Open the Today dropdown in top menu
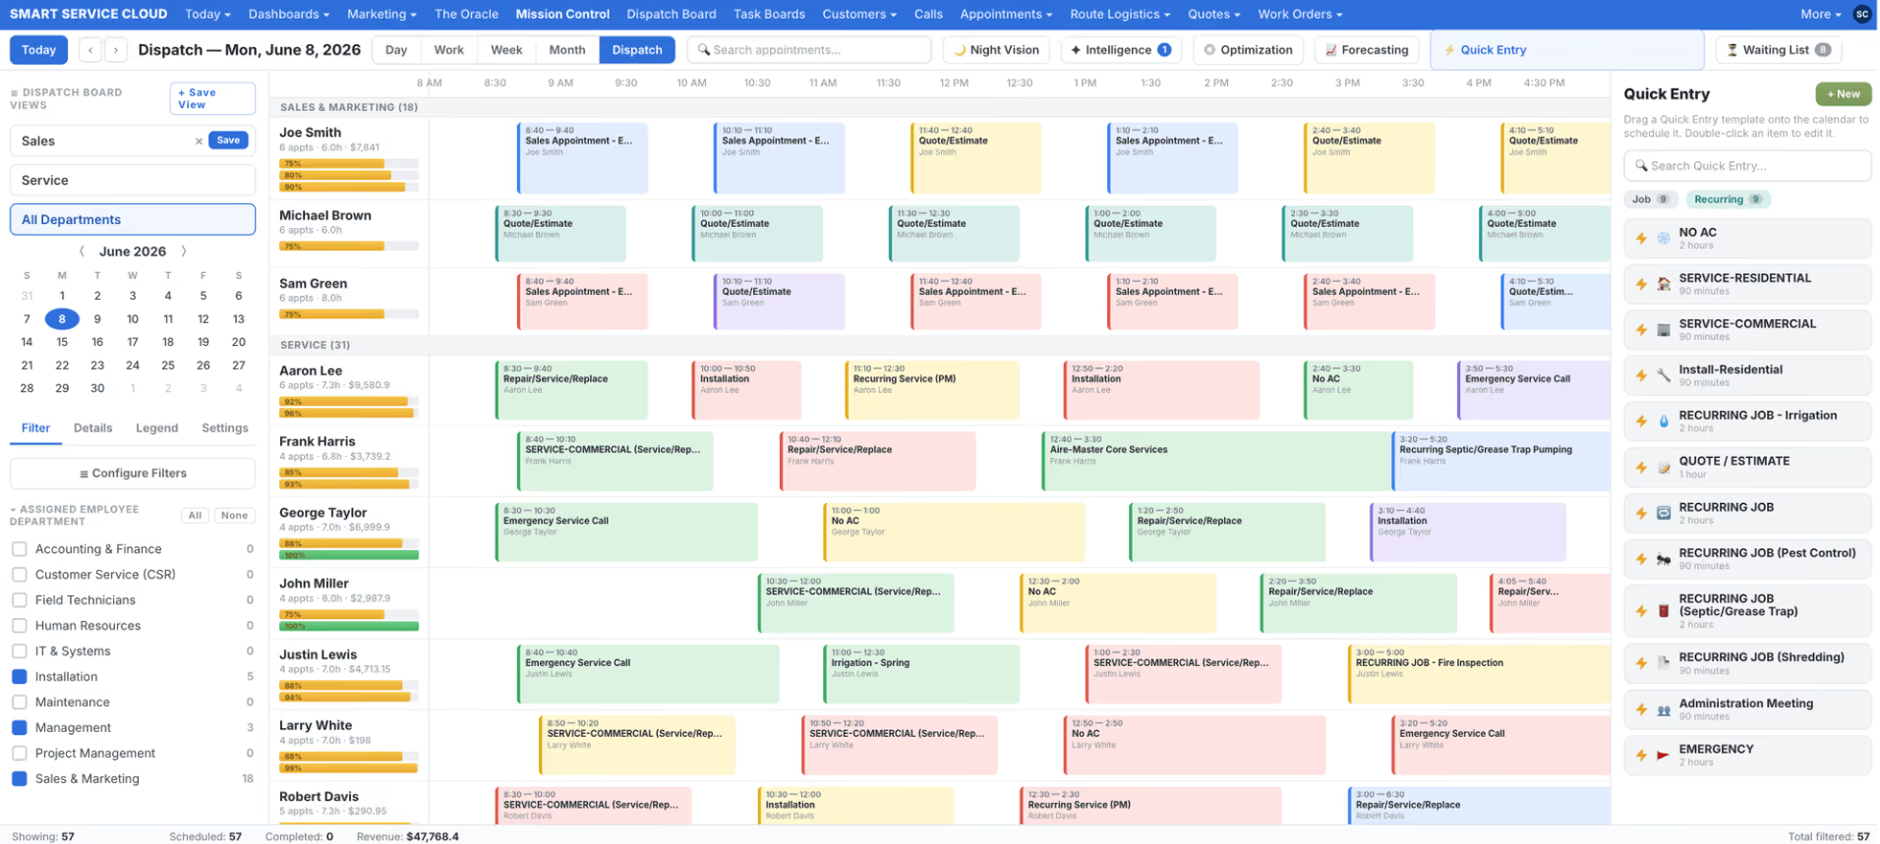Image resolution: width=1880 pixels, height=844 pixels. [207, 14]
